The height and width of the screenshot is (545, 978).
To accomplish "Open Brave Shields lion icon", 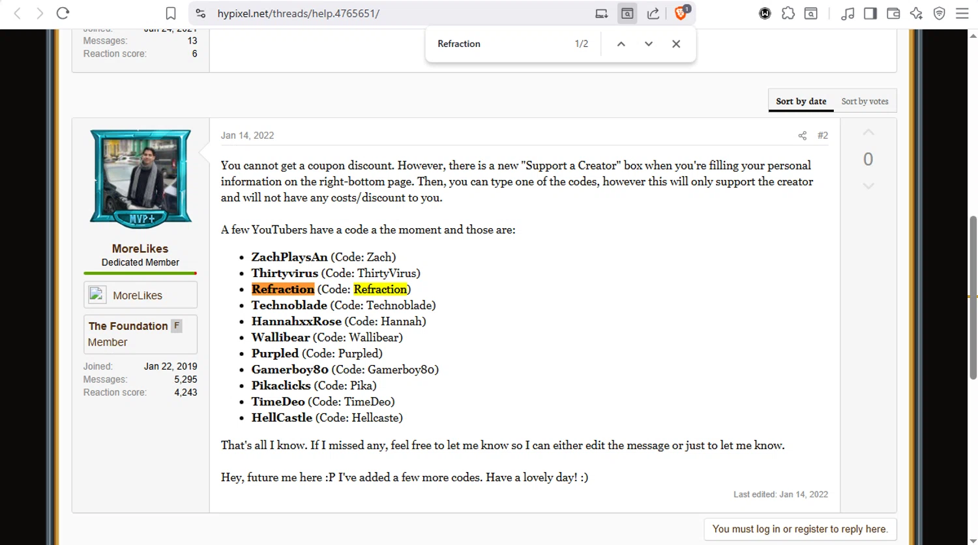I will coord(681,12).
